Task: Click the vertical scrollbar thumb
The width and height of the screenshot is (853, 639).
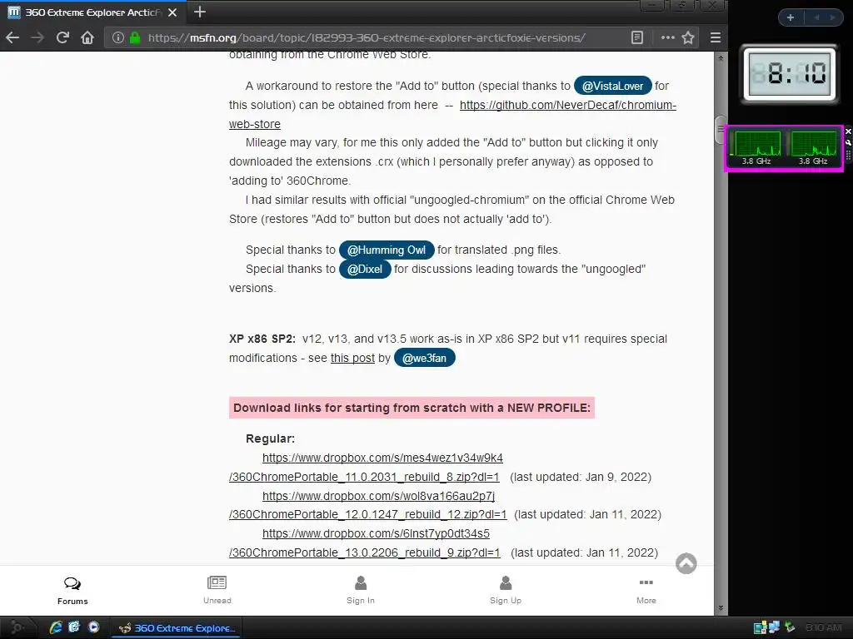Action: pos(721,129)
